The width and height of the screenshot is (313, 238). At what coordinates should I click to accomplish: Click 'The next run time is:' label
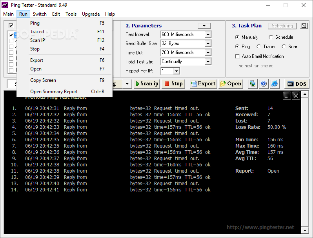pos(254,66)
